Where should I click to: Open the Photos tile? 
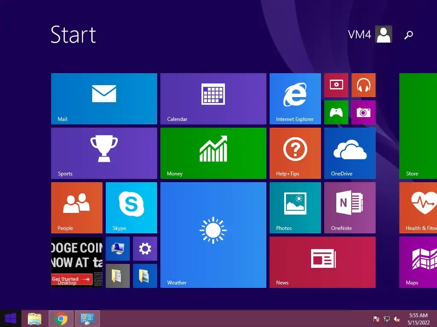295,208
